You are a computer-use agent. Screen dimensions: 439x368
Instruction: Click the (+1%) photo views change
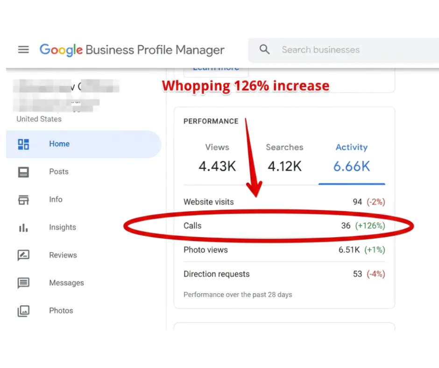375,249
